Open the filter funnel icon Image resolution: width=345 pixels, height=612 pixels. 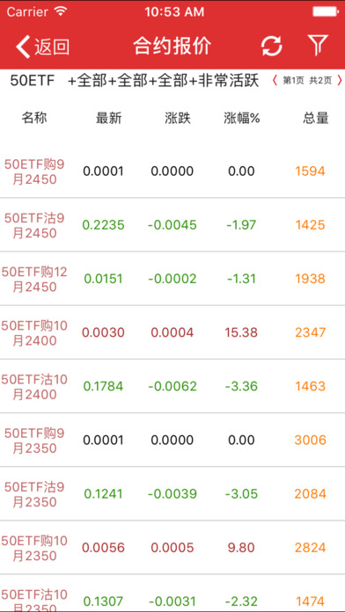pos(317,45)
